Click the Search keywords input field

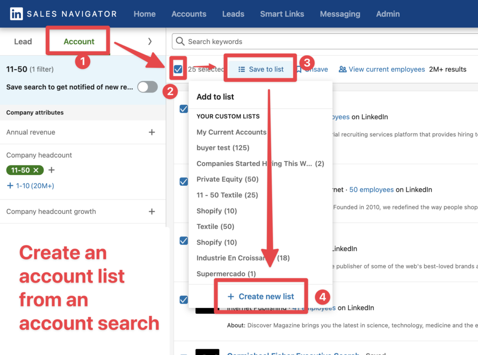[325, 42]
